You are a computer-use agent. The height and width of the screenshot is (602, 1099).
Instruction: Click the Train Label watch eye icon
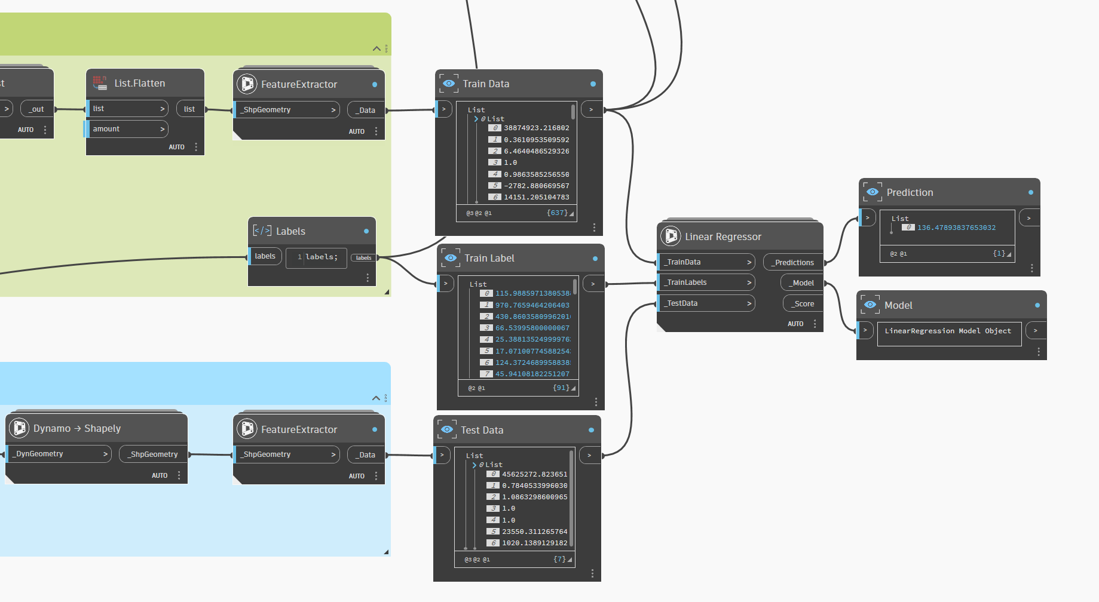450,258
